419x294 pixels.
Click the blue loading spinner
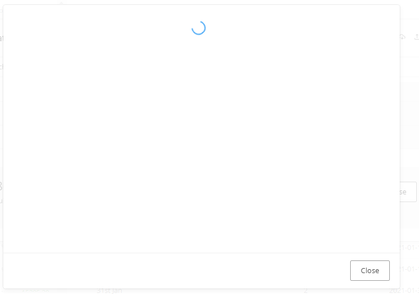pos(199,28)
